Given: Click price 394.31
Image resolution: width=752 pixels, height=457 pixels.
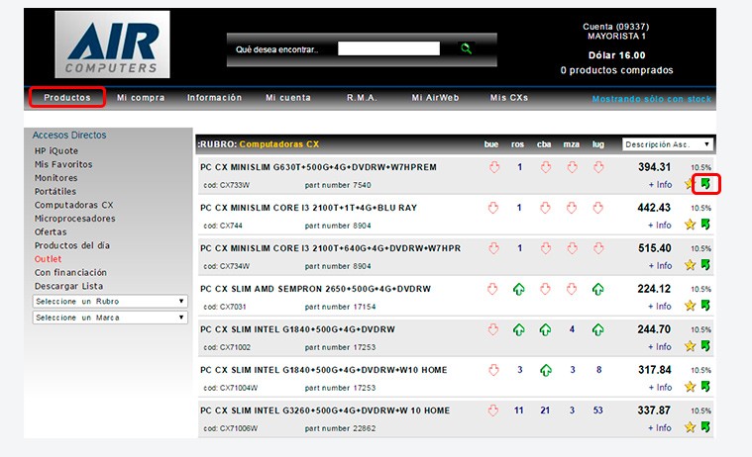Looking at the screenshot, I should pos(654,167).
